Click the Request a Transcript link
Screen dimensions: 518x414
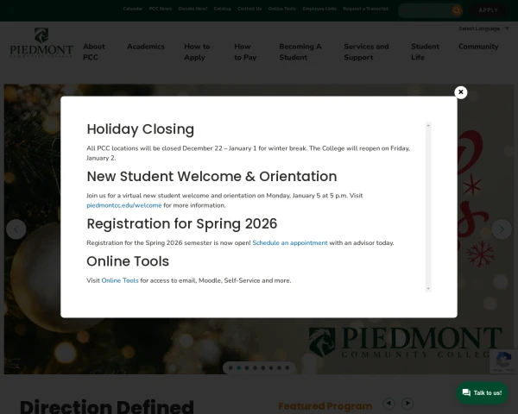click(366, 9)
